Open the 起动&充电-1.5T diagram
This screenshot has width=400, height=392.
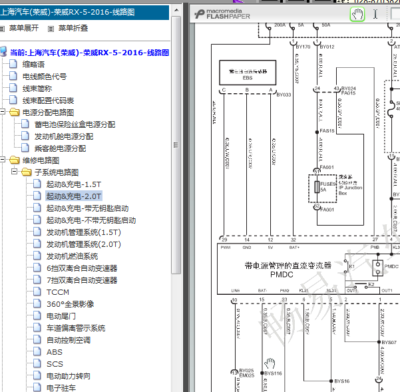[74, 184]
